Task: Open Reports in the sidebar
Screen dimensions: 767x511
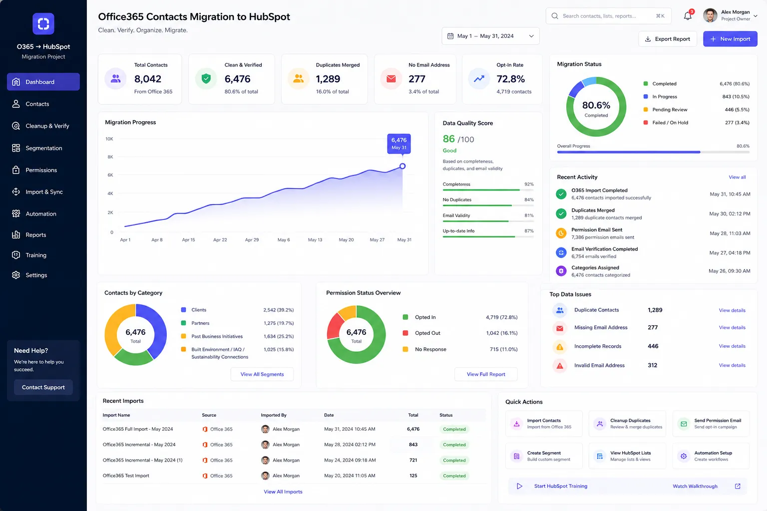Action: (x=43, y=235)
